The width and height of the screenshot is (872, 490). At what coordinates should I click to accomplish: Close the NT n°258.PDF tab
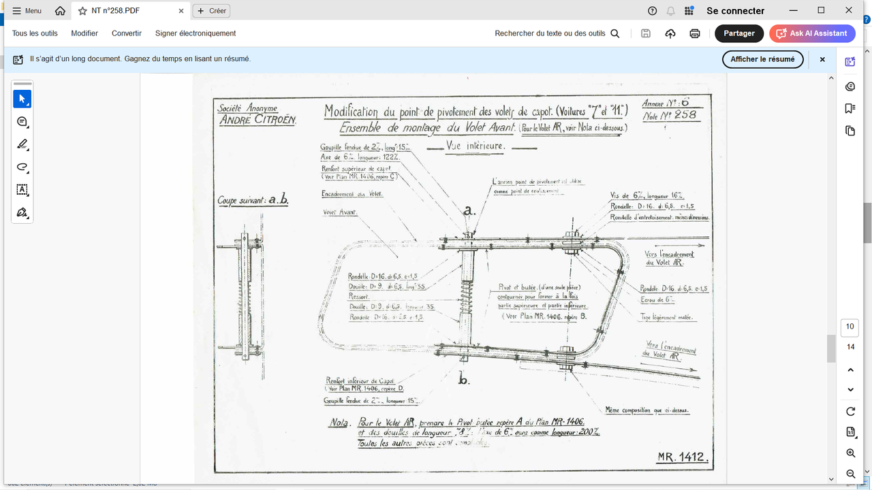coord(181,11)
